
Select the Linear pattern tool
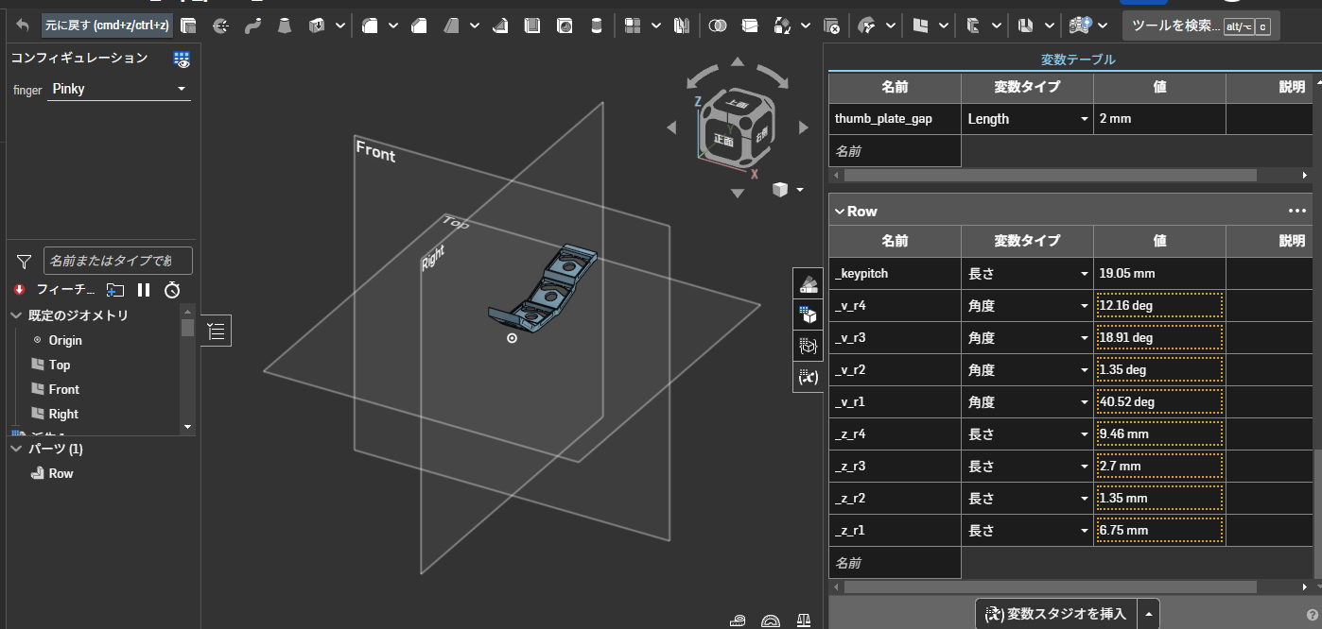pyautogui.click(x=633, y=25)
